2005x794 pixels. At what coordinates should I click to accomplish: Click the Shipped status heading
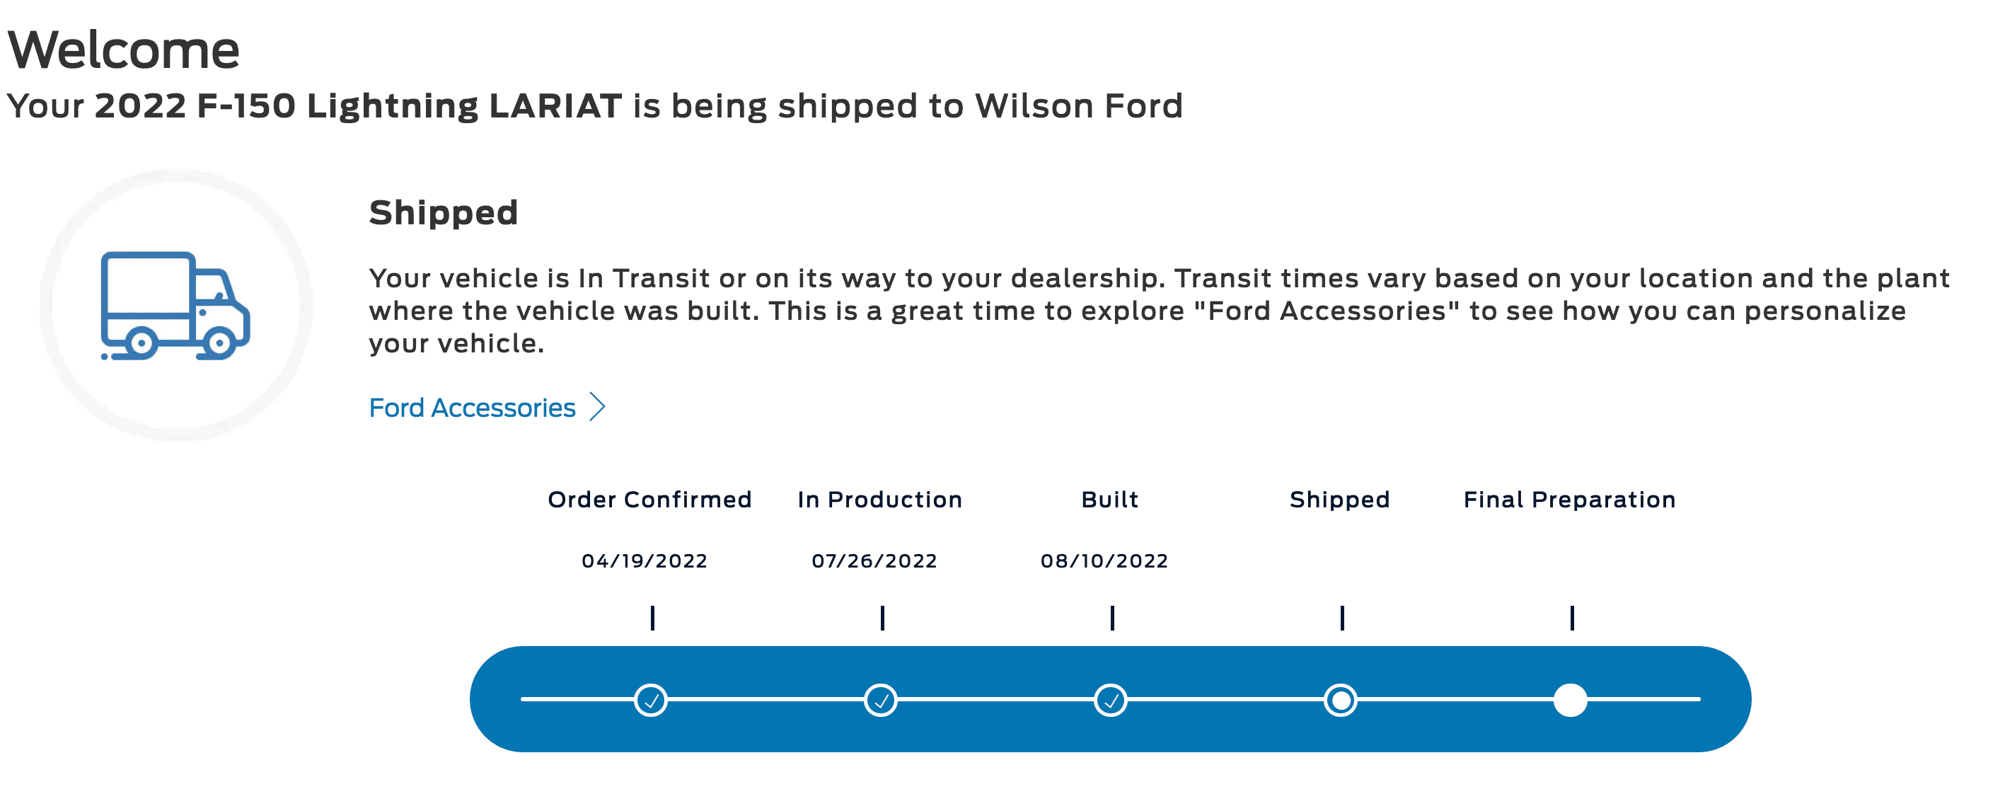pyautogui.click(x=443, y=212)
